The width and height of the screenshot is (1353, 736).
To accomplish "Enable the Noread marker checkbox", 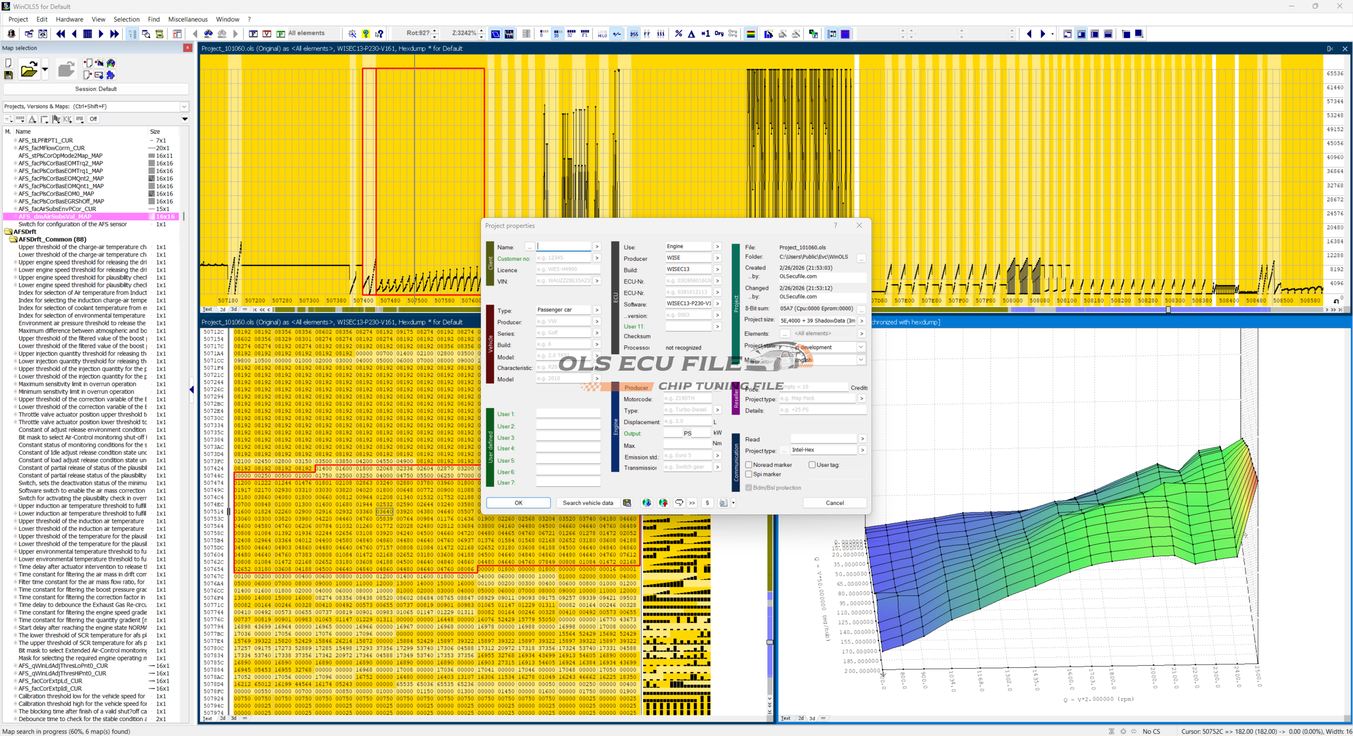I will coord(749,465).
